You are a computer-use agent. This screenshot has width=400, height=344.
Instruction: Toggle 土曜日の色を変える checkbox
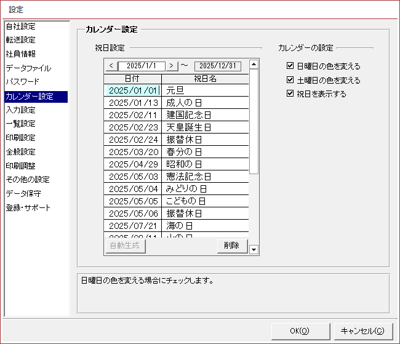coord(290,81)
